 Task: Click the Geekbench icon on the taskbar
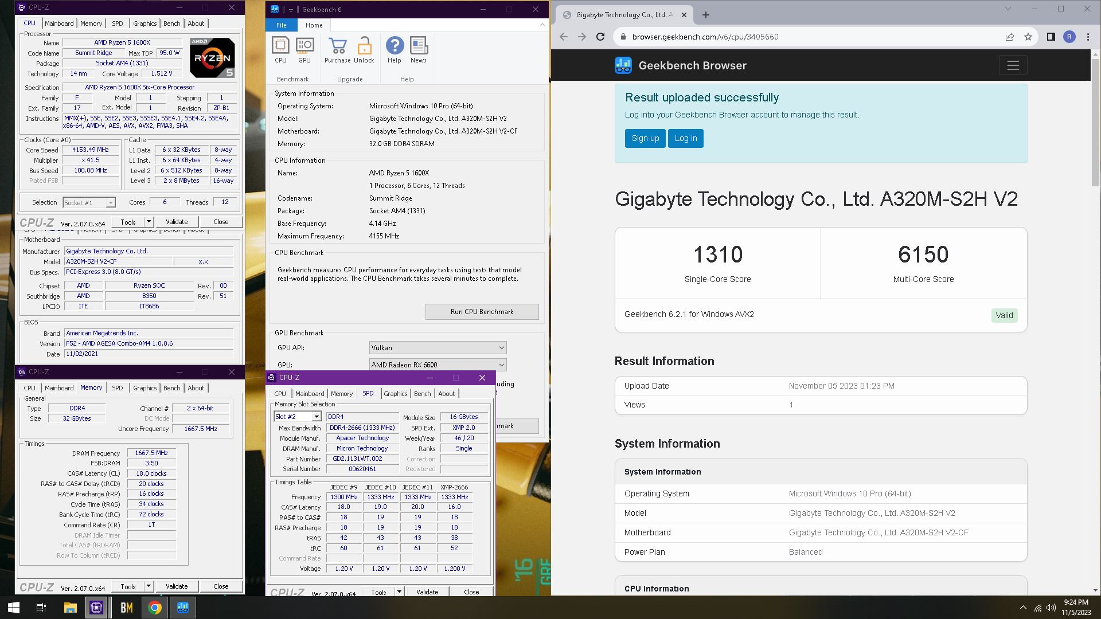tap(183, 608)
